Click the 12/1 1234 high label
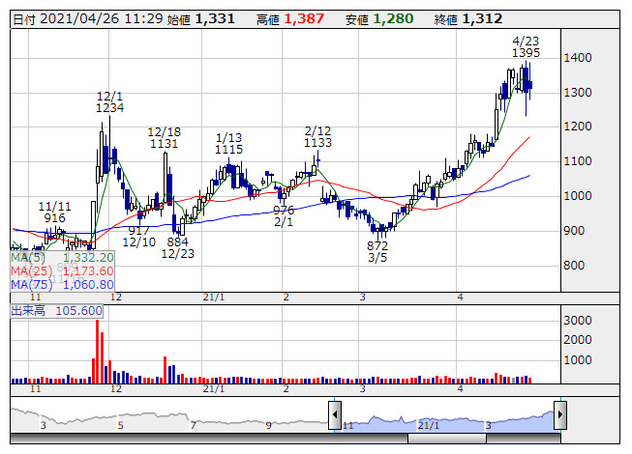Viewport: 632px width, 454px height. [x=109, y=102]
